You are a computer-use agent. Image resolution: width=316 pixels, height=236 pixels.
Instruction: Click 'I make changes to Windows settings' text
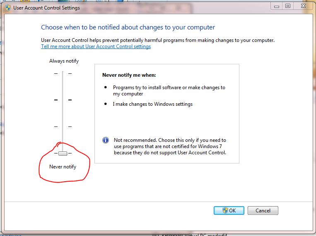[153, 104]
